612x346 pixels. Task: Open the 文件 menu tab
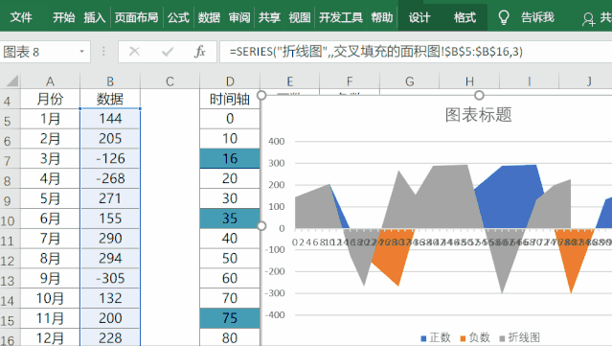[21, 17]
